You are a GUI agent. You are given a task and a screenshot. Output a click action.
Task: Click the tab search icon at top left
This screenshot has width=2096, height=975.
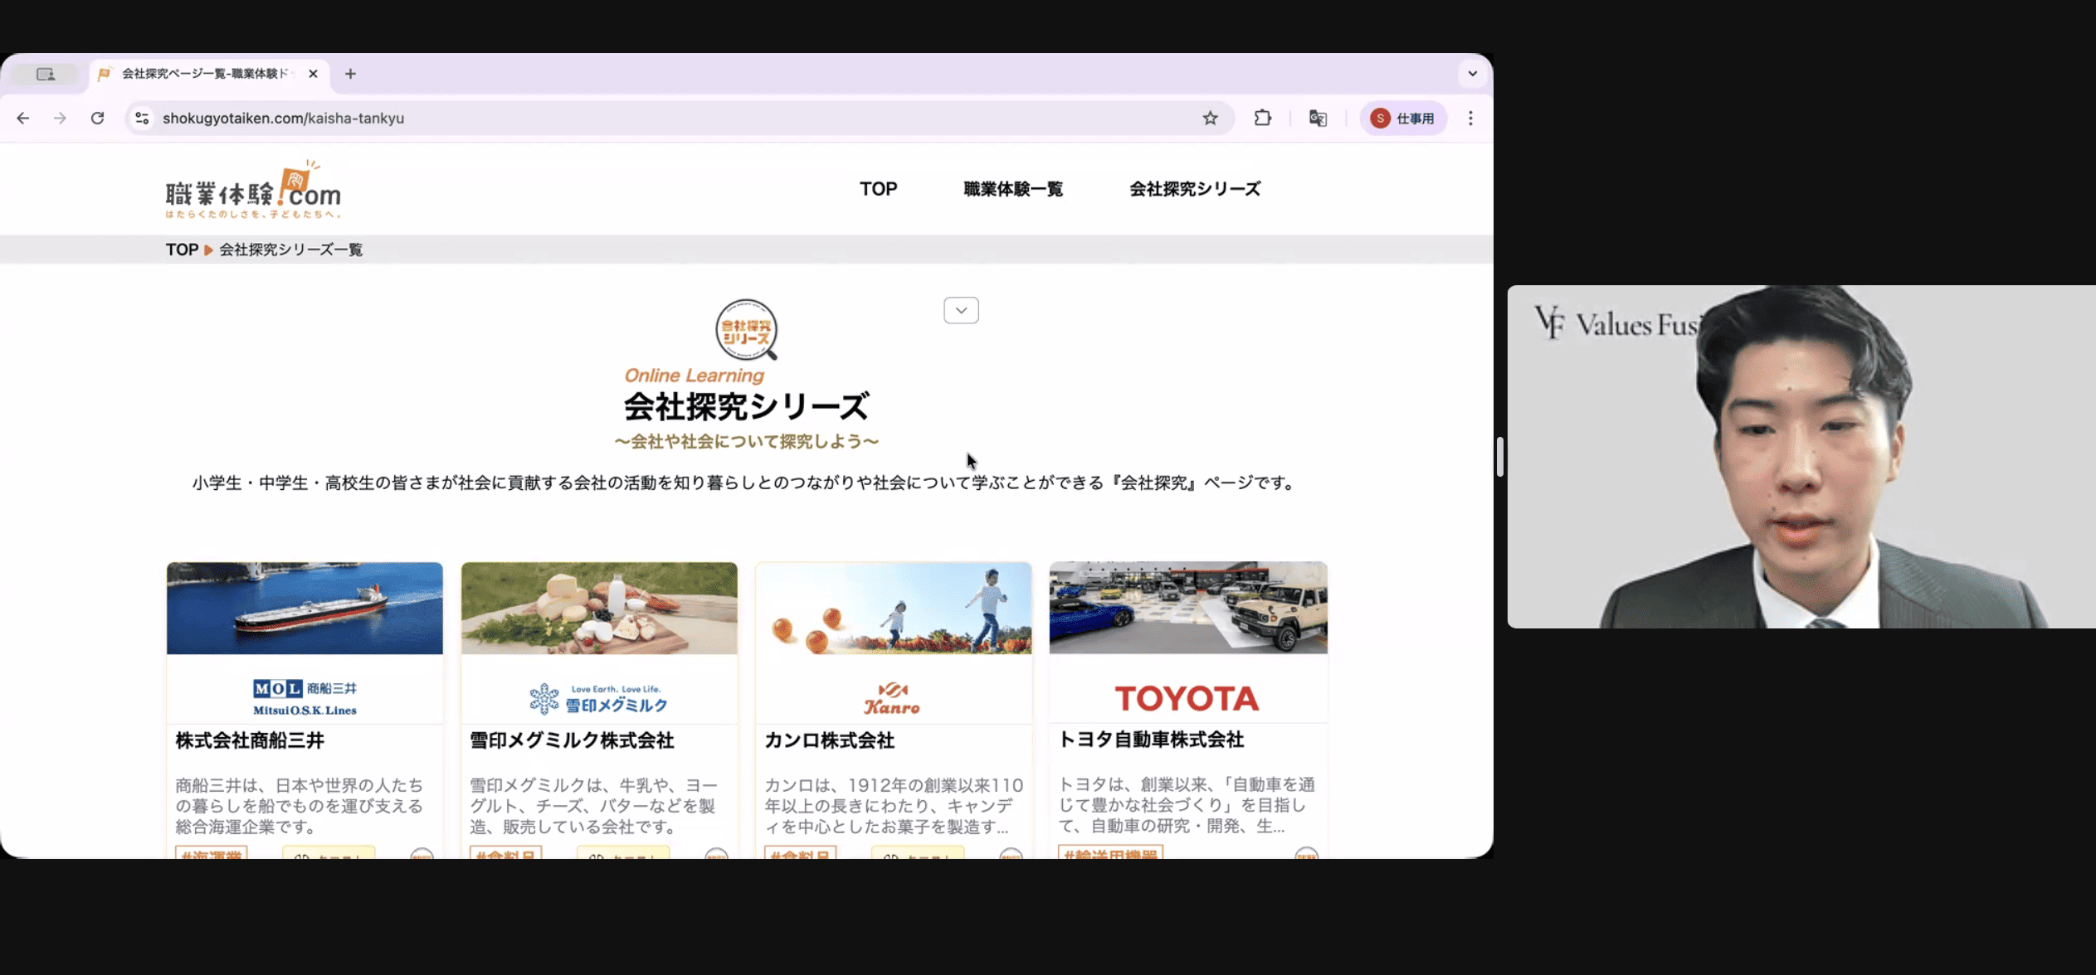[46, 74]
